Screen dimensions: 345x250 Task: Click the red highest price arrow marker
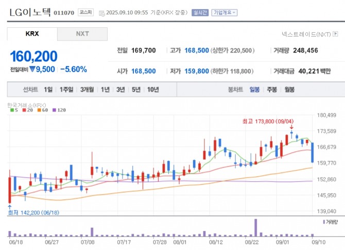[291, 127]
